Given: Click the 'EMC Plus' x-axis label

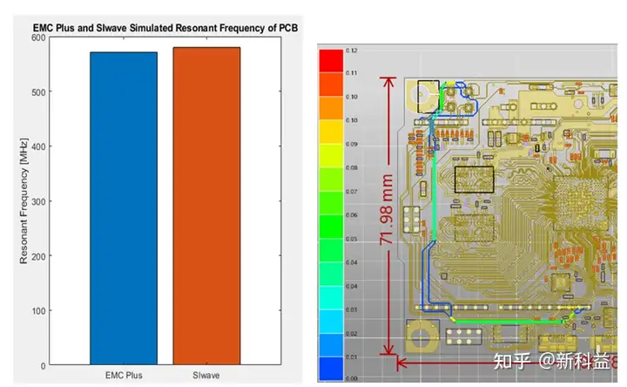Looking at the screenshot, I should 124,376.
